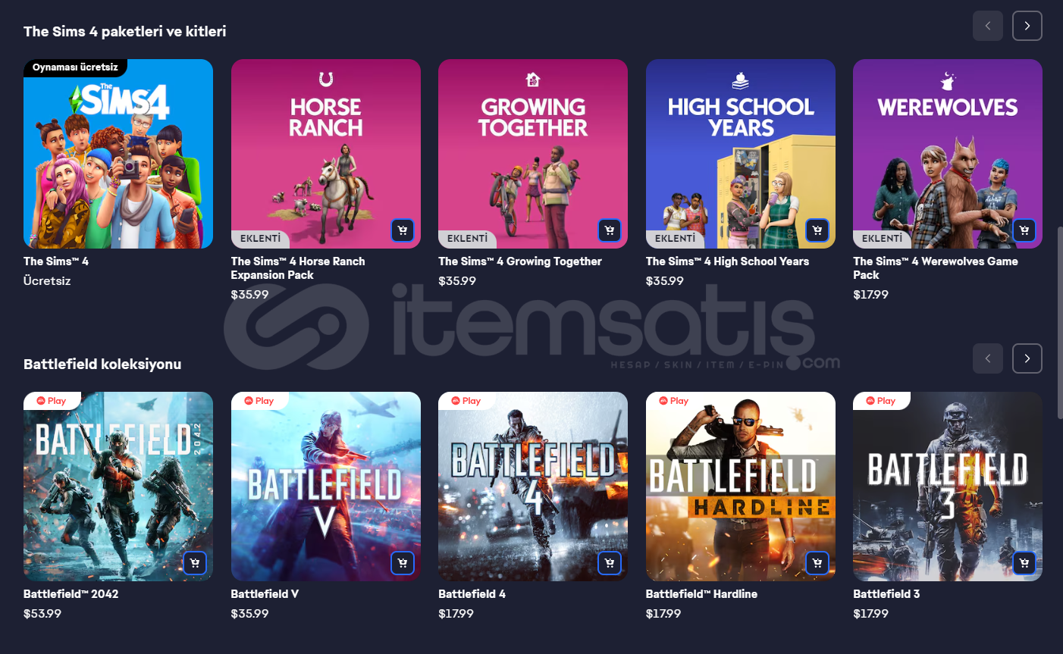Add Battlefield Hardline to cart
The height and width of the screenshot is (654, 1063).
coord(817,563)
